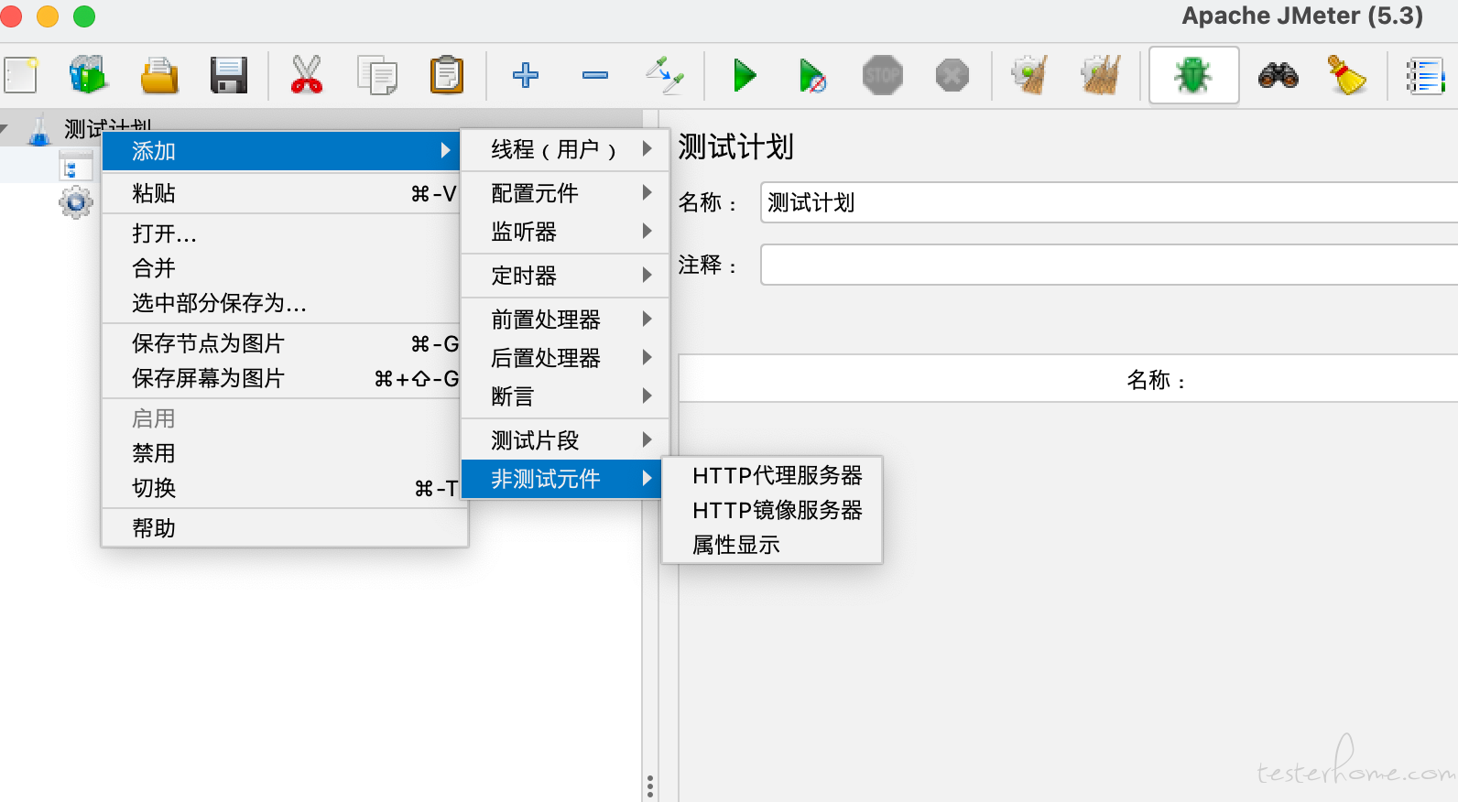Viewport: 1458px width, 802px height.
Task: Click the Open file folder icon
Action: pyautogui.click(x=159, y=75)
